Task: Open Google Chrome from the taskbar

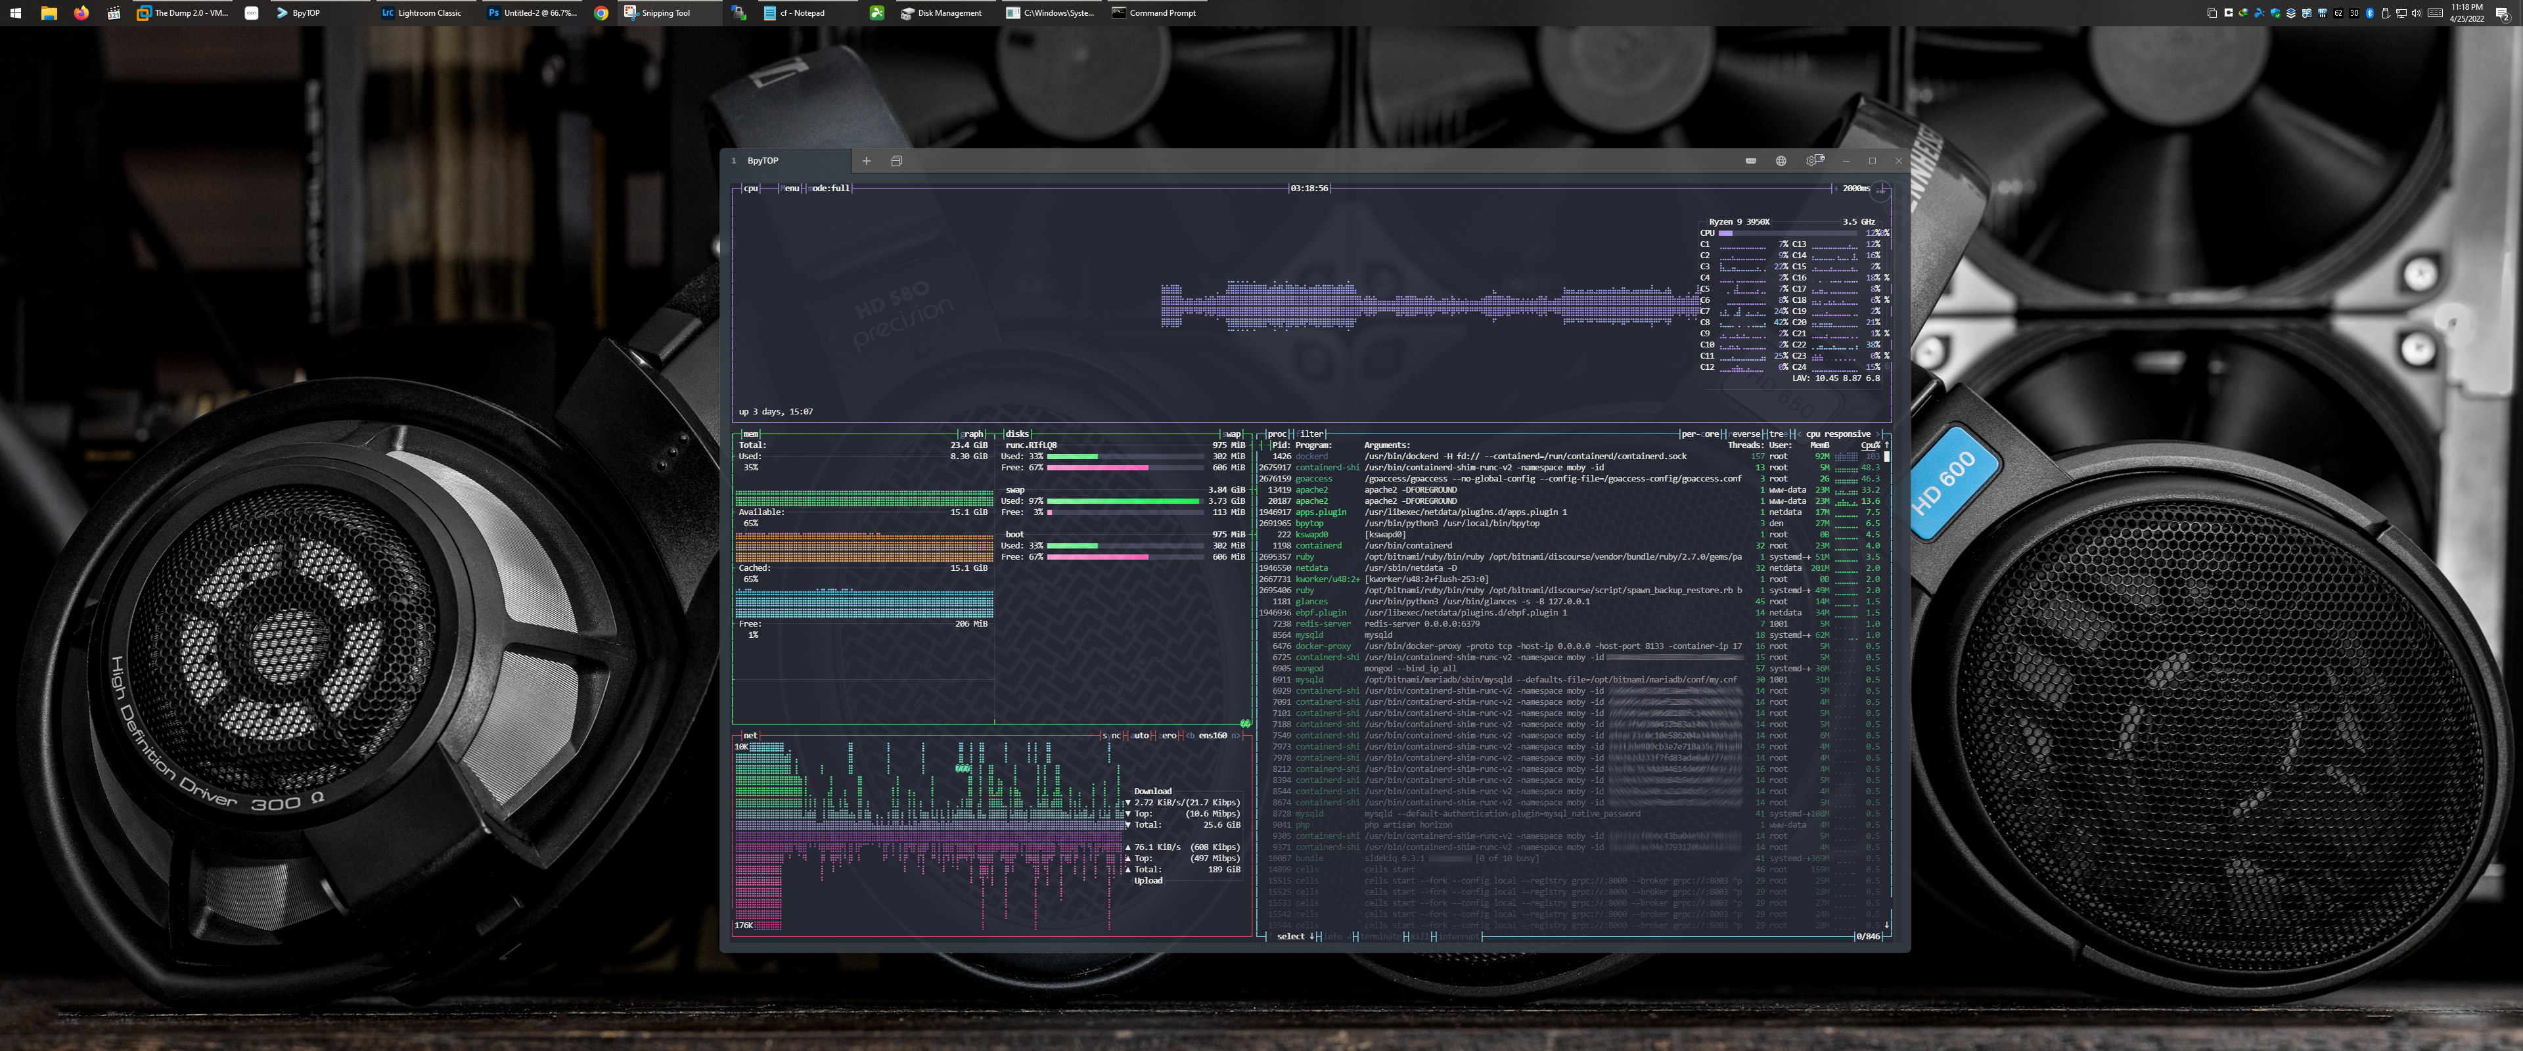Action: 601,12
